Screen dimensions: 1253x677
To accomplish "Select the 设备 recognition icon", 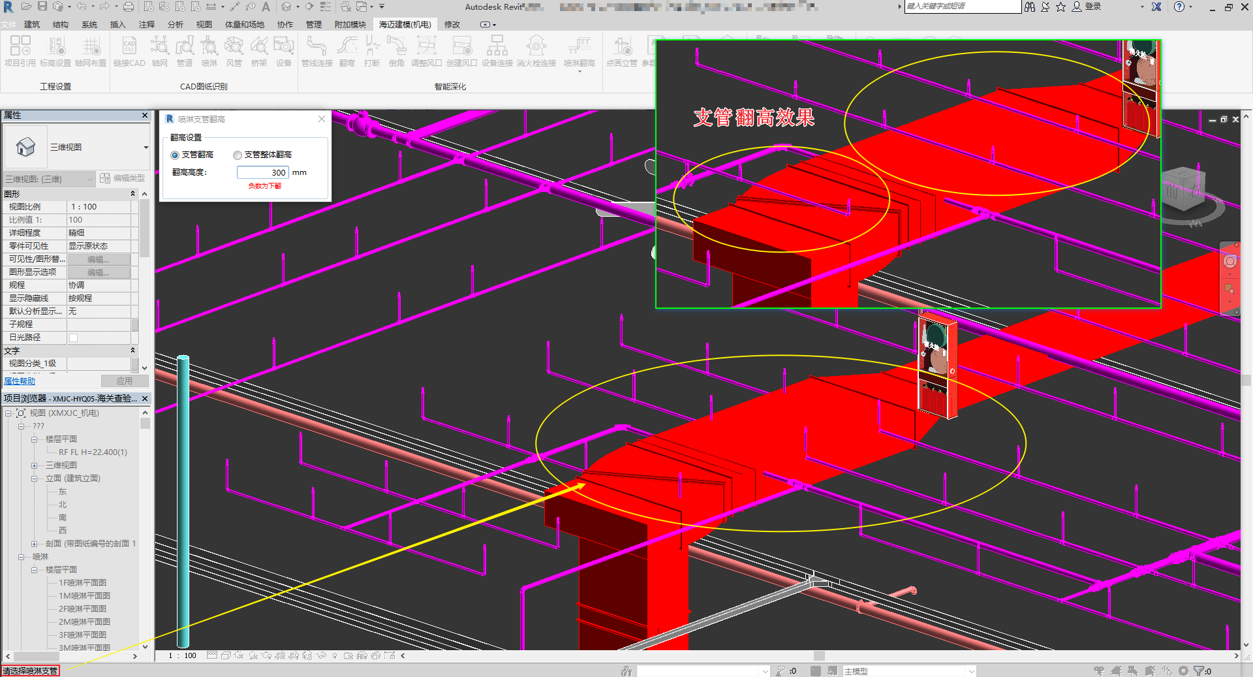I will (x=284, y=51).
